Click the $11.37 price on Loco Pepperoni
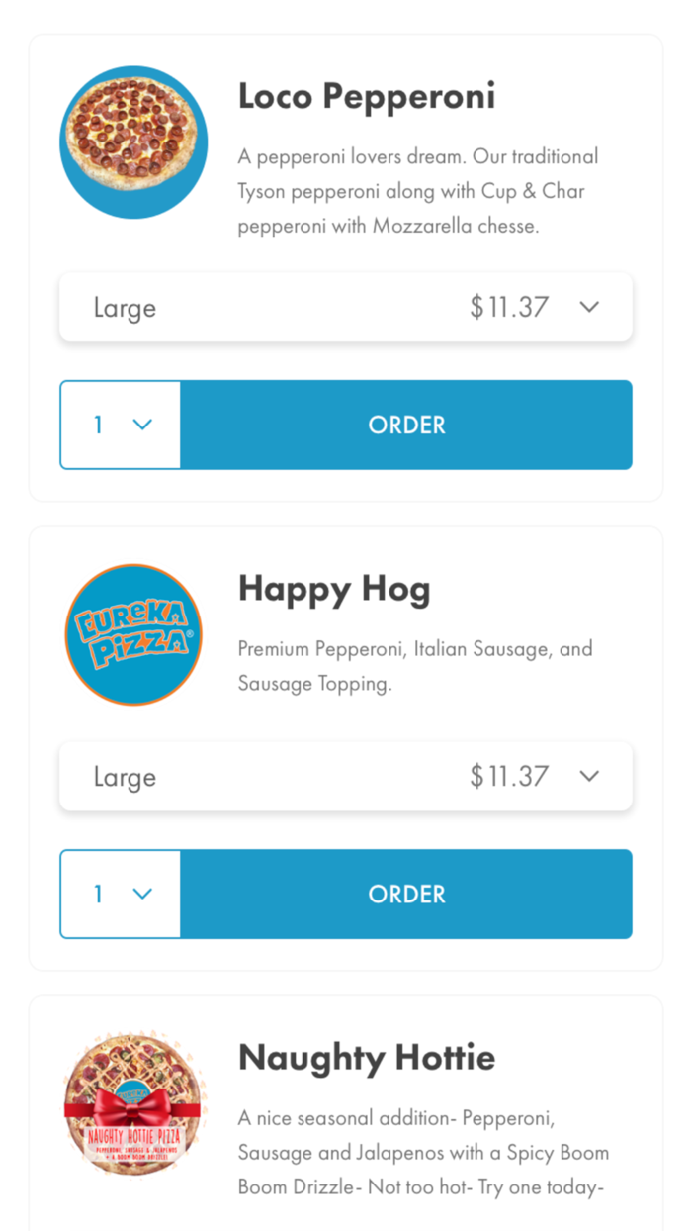The image size is (692, 1231). pyautogui.click(x=509, y=307)
